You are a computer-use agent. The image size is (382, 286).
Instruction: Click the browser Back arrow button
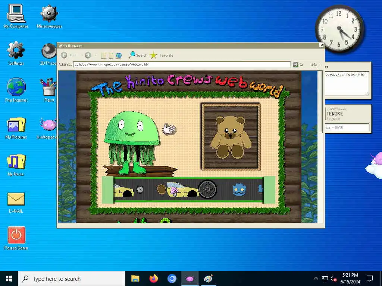tap(64, 55)
